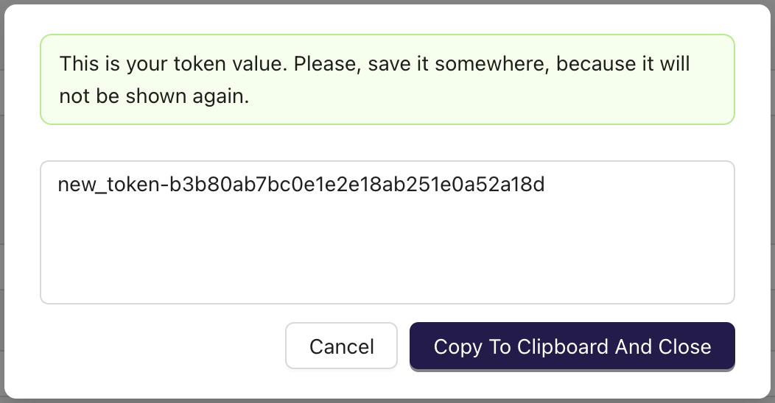
Task: Place cursor at end of token string
Action: point(546,185)
